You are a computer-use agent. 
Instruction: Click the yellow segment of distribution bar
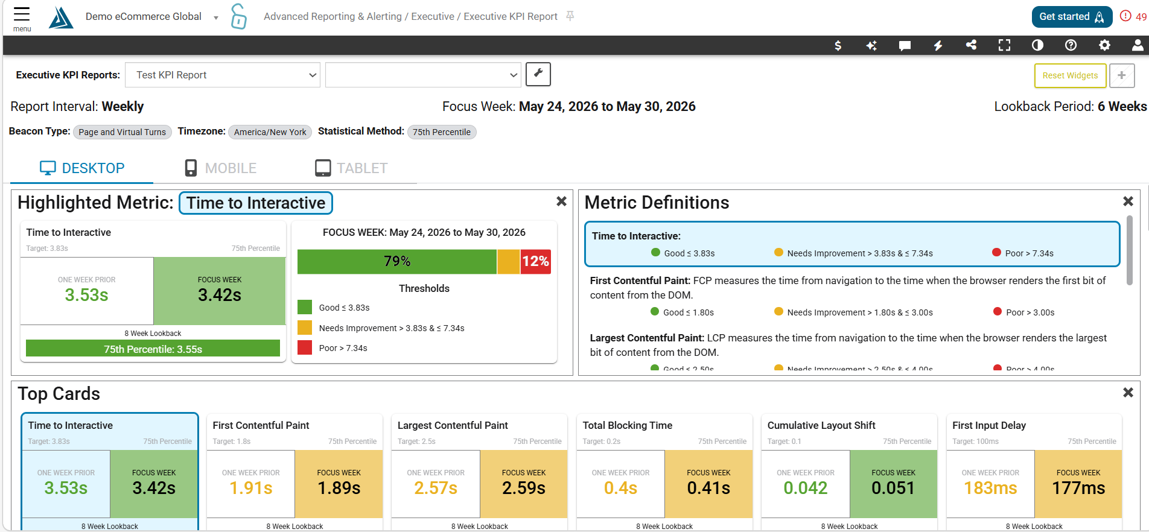point(509,262)
